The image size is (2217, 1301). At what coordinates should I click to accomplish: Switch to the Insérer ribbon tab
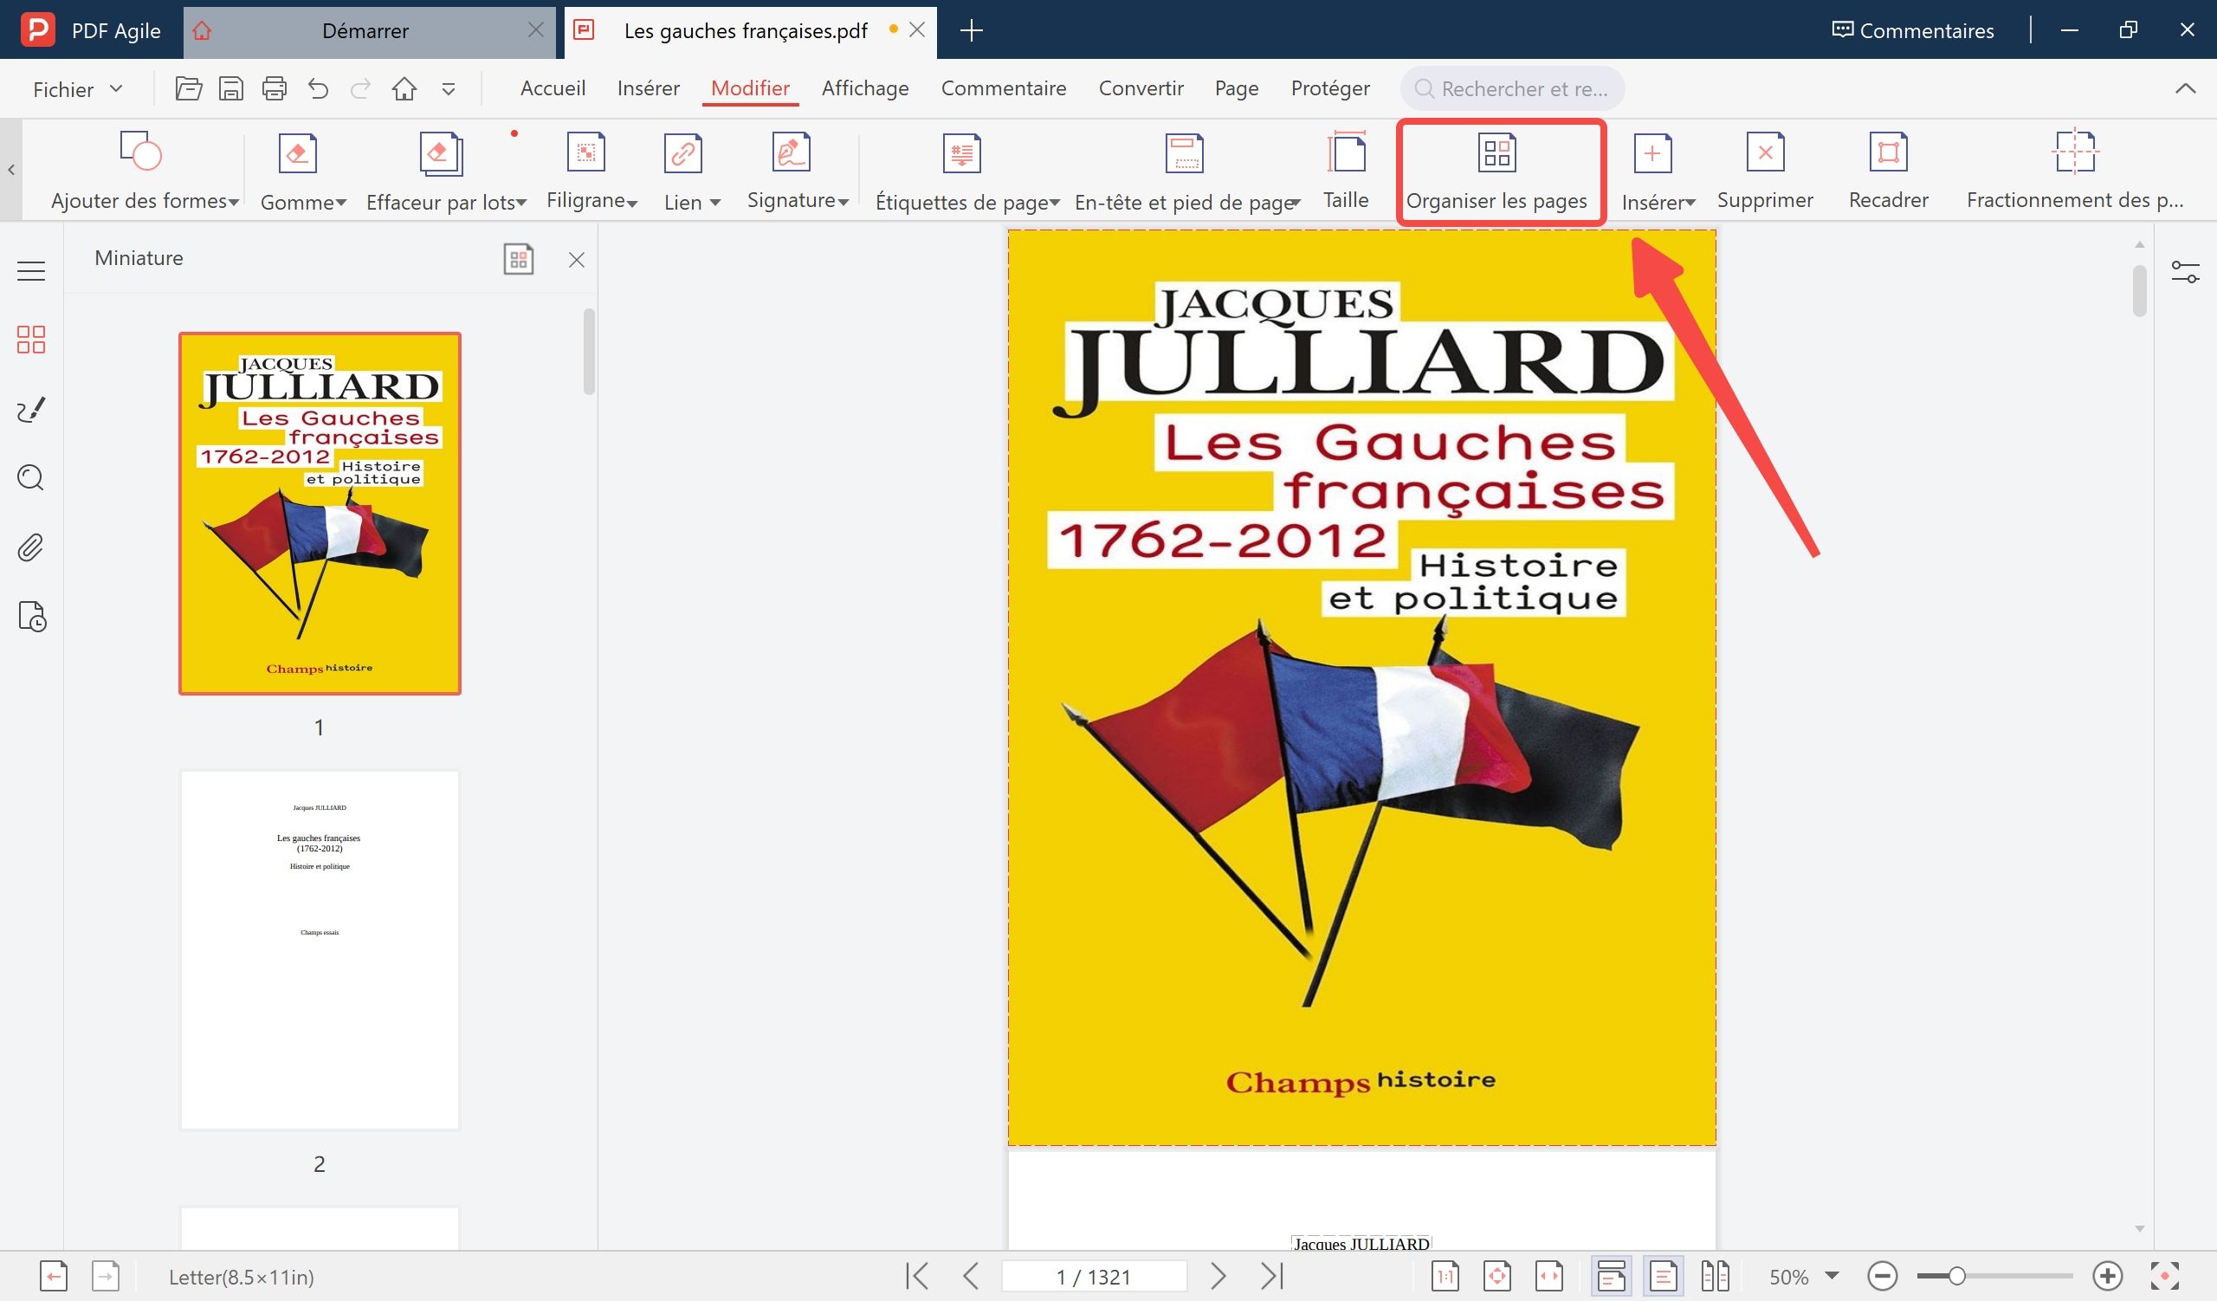tap(649, 88)
